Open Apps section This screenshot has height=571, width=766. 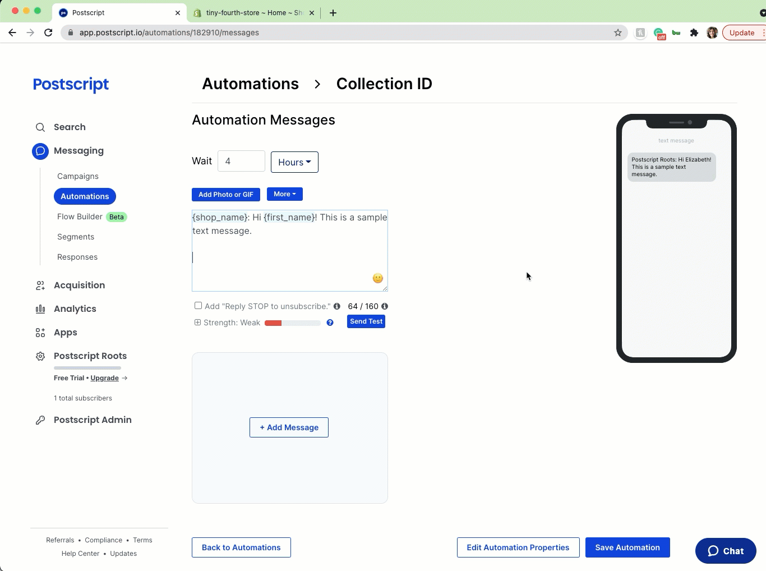(66, 333)
